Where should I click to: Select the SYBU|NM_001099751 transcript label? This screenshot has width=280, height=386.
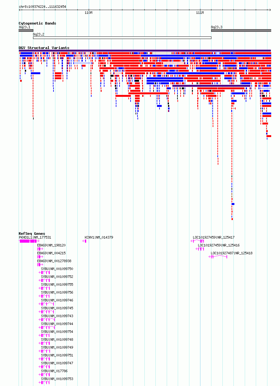pyautogui.click(x=57, y=355)
